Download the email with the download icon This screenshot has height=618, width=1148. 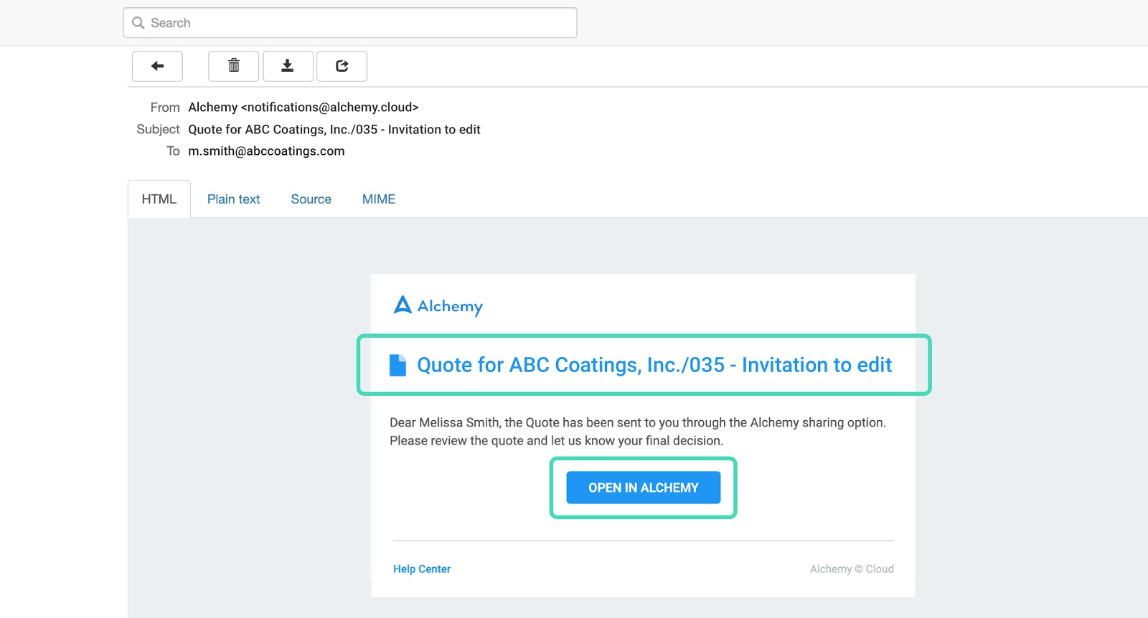pos(288,66)
